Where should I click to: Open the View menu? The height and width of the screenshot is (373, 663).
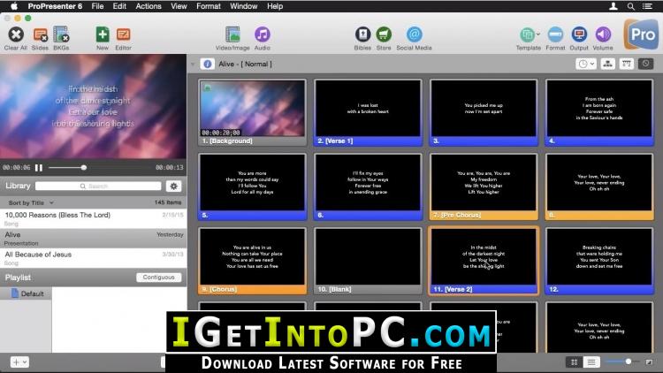pos(179,6)
